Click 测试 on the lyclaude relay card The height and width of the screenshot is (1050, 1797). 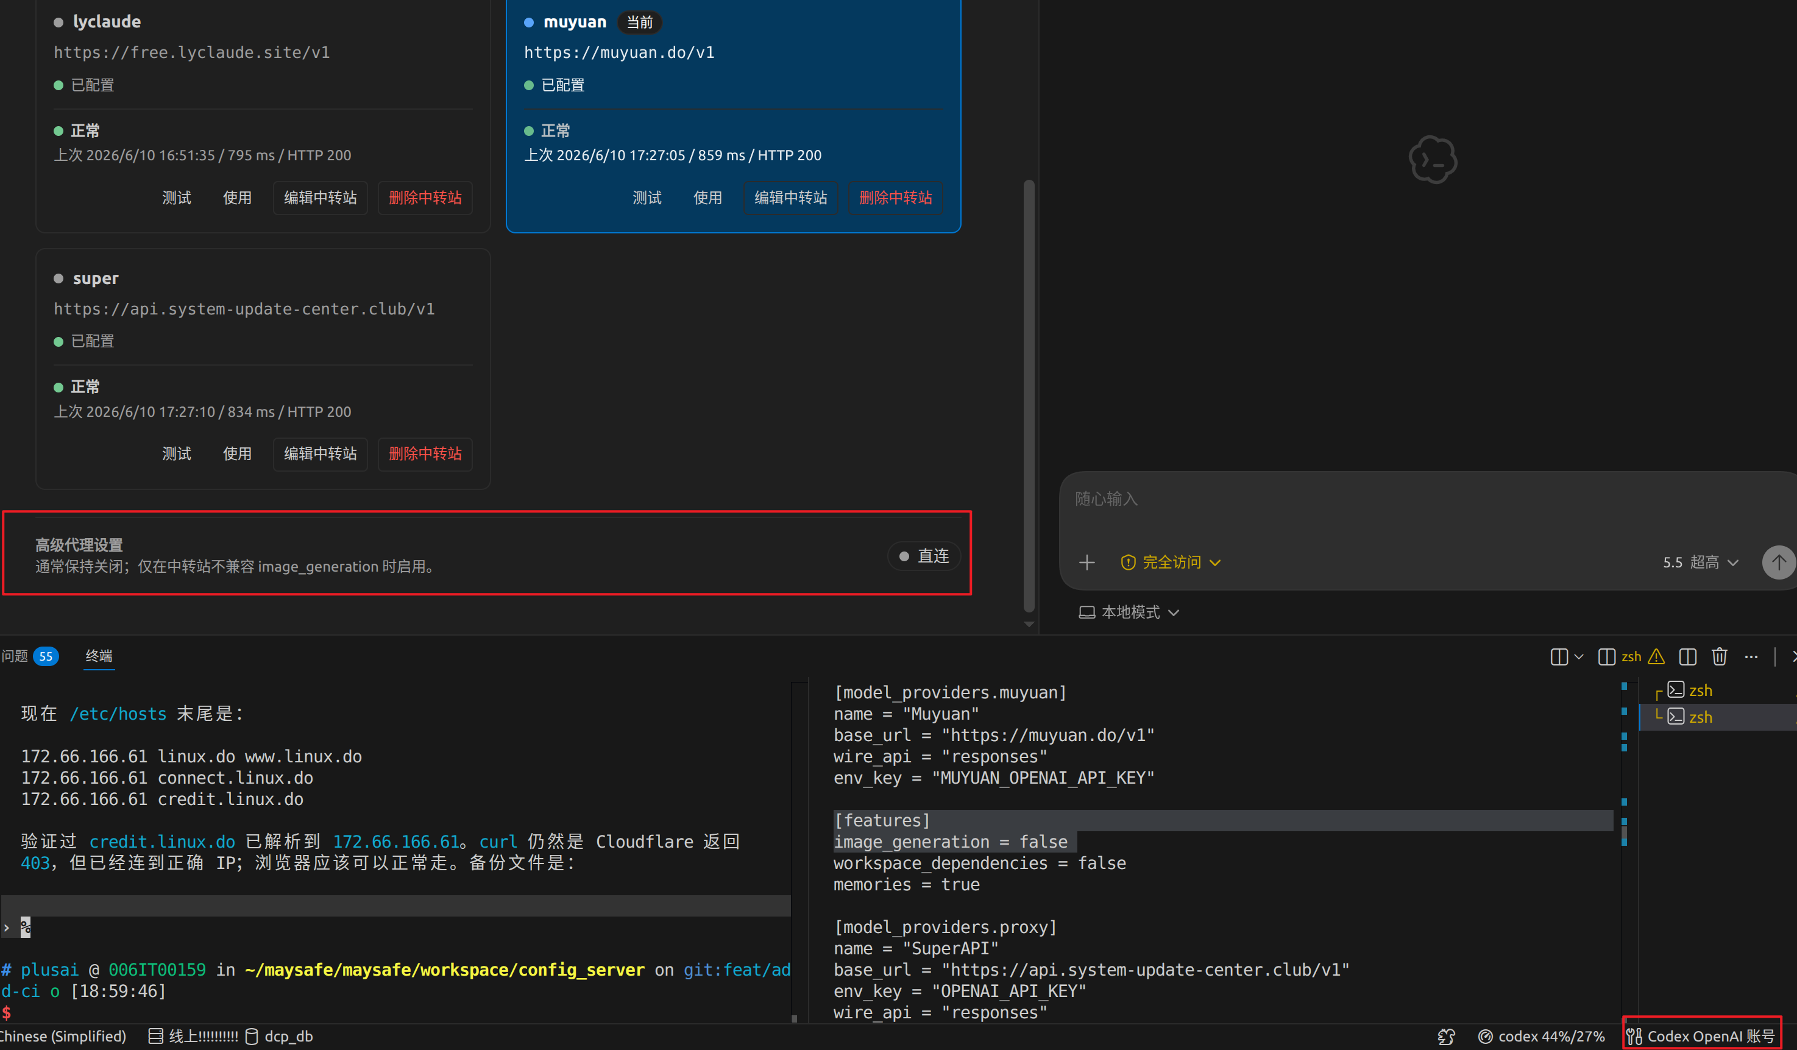176,197
